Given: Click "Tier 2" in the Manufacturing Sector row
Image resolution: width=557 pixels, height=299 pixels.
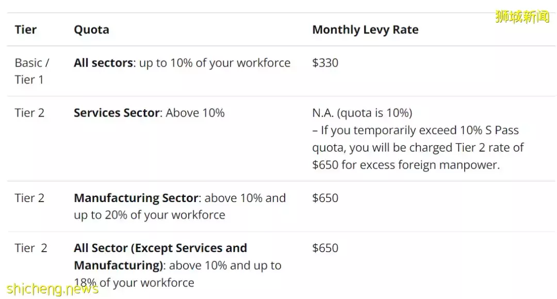Looking at the screenshot, I should pos(29,198).
